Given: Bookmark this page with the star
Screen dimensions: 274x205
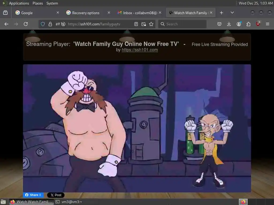Looking at the screenshot, I should [x=151, y=24].
